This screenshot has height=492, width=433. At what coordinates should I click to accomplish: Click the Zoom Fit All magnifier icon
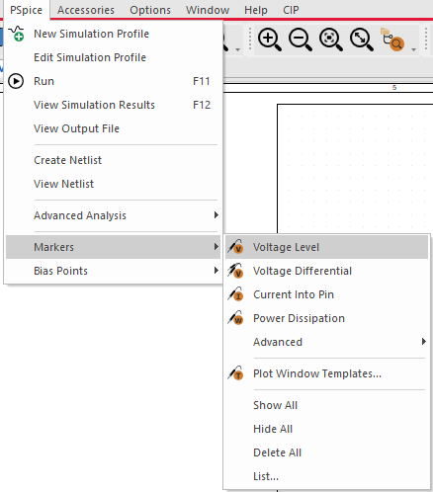(x=362, y=40)
